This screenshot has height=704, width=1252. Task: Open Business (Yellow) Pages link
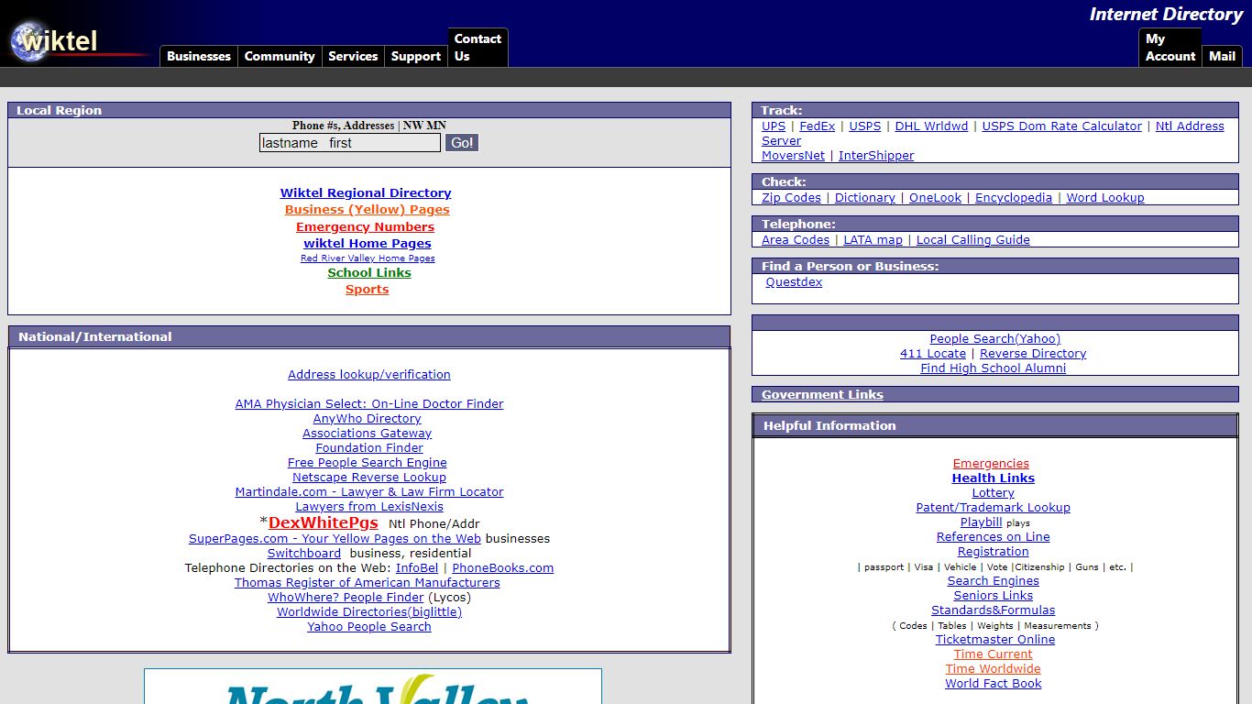(367, 210)
